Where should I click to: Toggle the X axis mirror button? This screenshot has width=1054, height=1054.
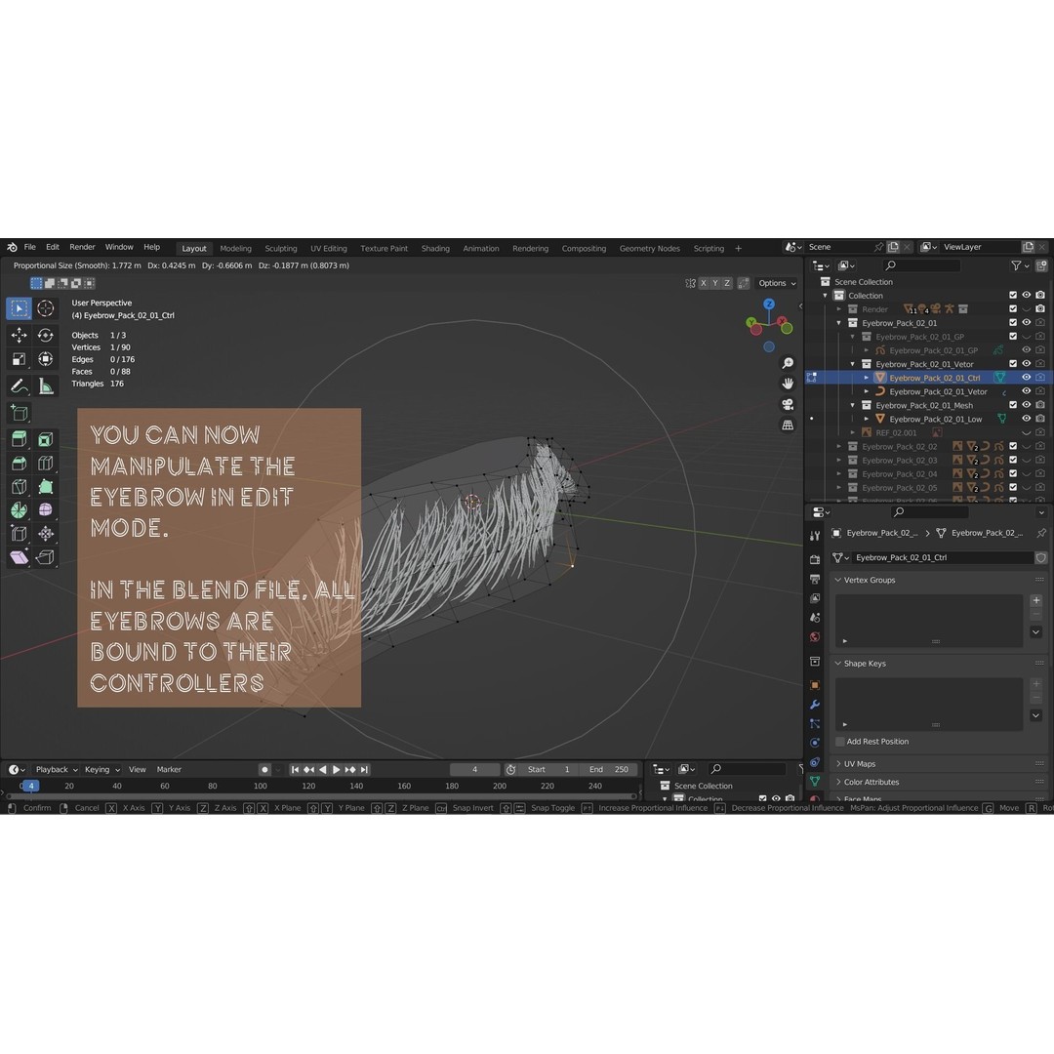tap(704, 283)
